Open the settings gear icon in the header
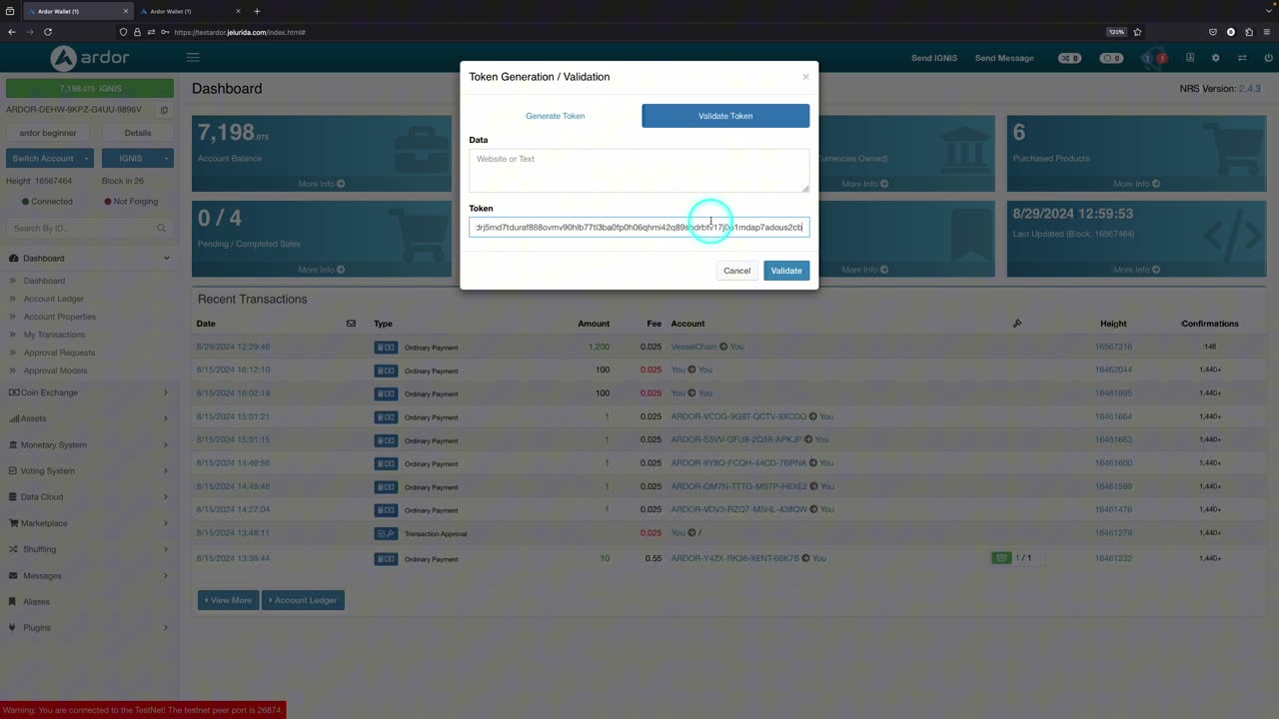This screenshot has height=719, width=1279. (1215, 58)
